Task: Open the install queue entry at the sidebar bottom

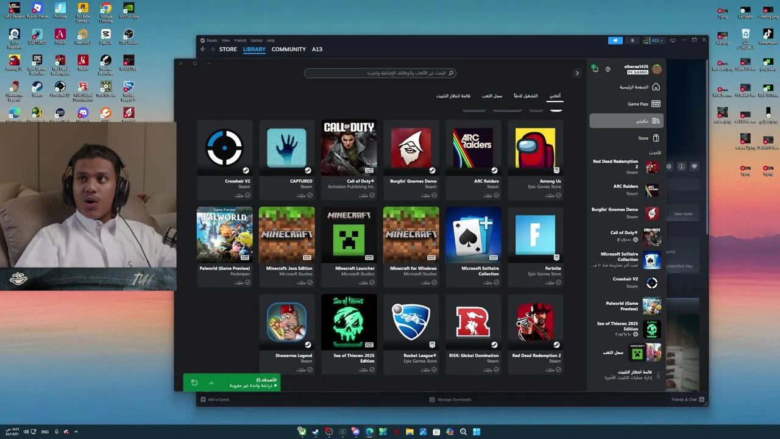Action: coord(625,374)
